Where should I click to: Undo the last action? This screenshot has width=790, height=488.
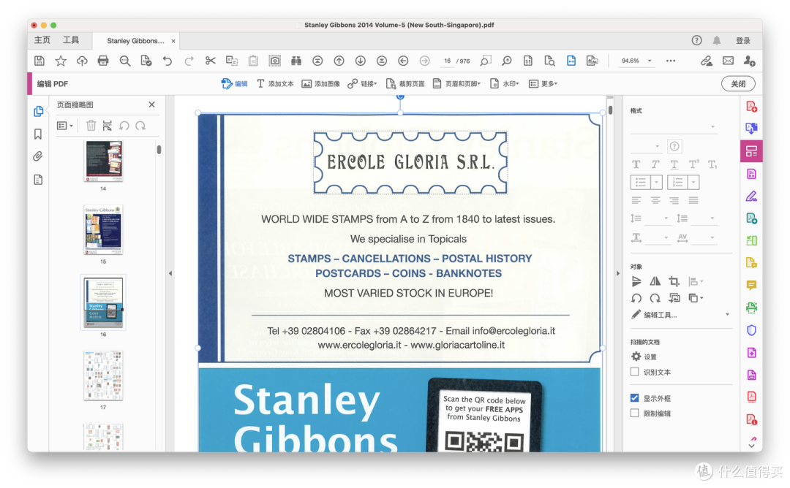coord(168,61)
